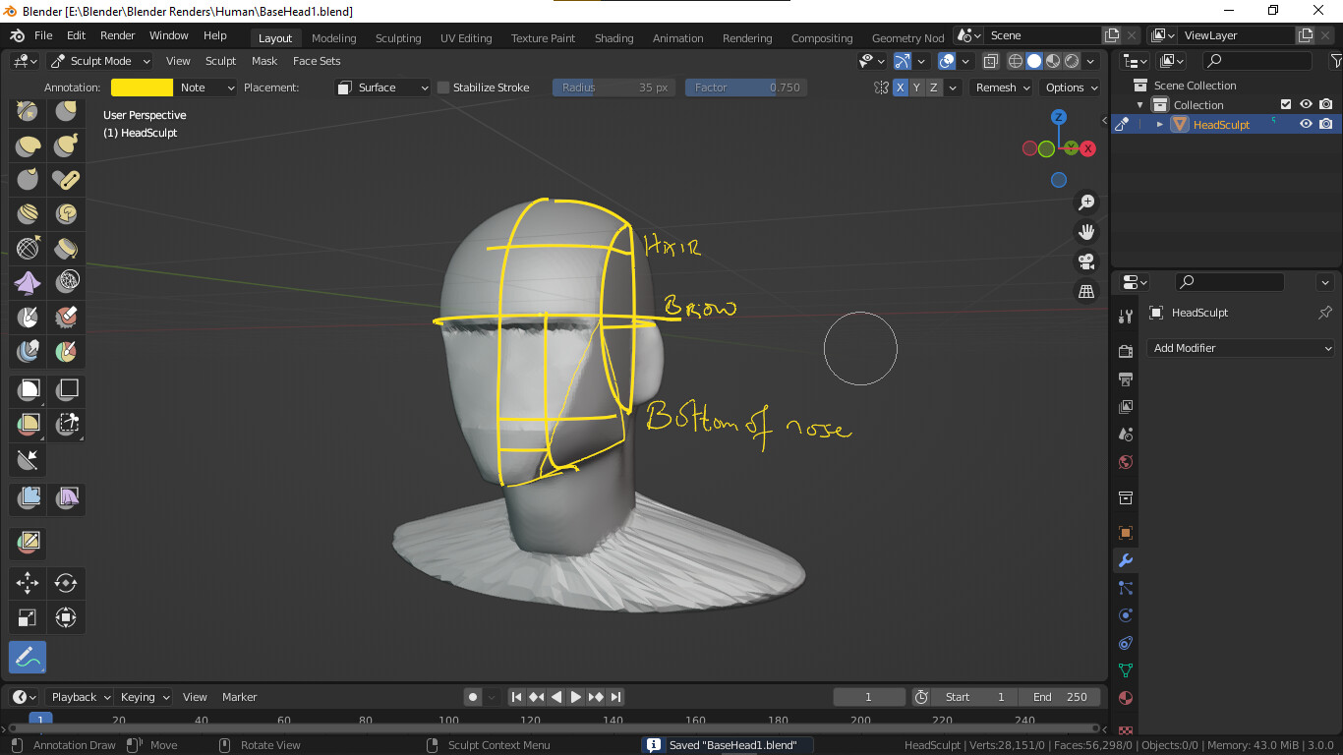1343x755 pixels.
Task: Toggle the camera view gizmo
Action: [1086, 261]
